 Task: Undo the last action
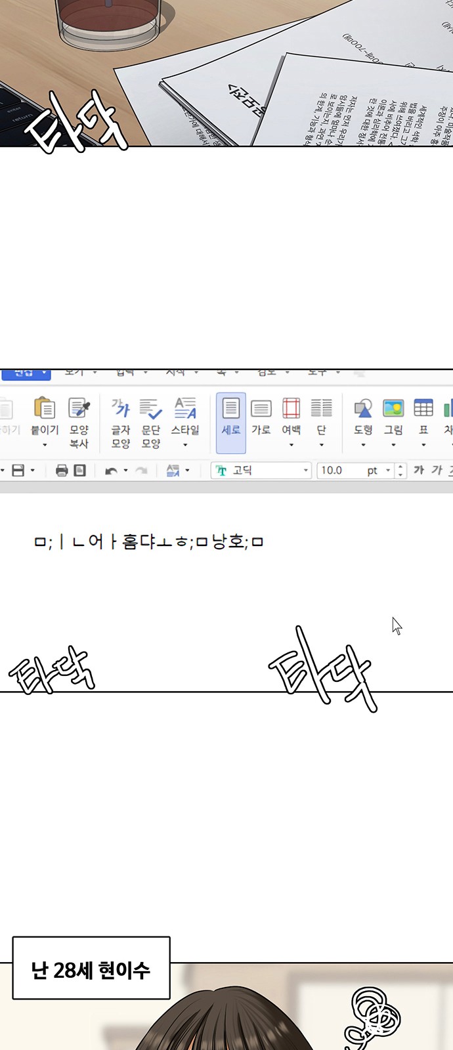tap(111, 471)
